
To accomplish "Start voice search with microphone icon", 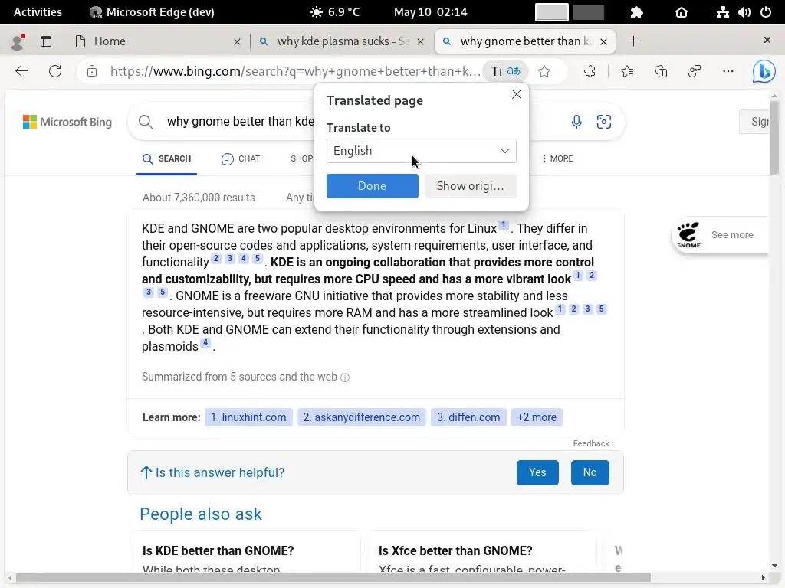I will (x=576, y=122).
